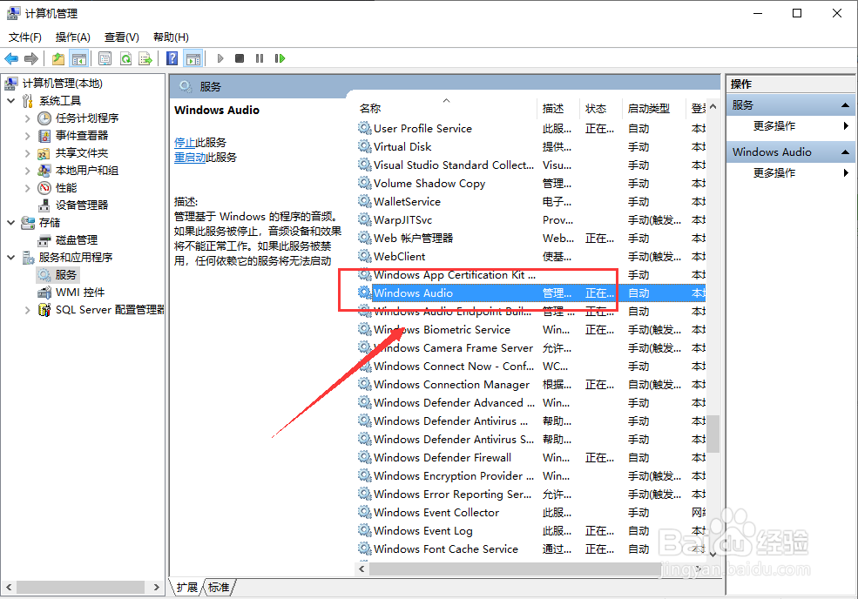Screen dimensions: 858x599
Task: Select the Windows Audio service row
Action: coord(531,293)
